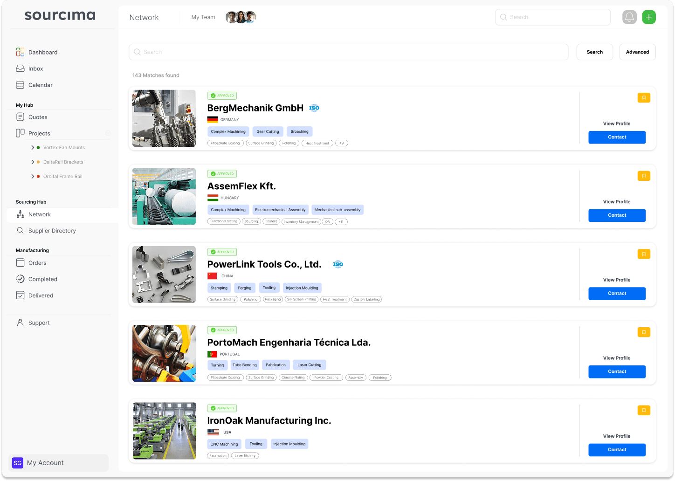Viewport: 675px width, 481px height.
Task: Bookmark PortoMach Engenharia supplier
Action: pyautogui.click(x=644, y=332)
